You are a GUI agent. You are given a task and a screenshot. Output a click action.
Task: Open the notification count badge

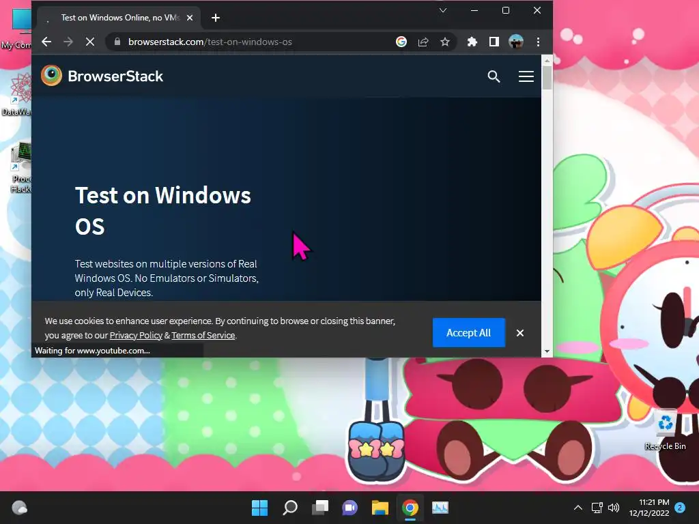680,508
